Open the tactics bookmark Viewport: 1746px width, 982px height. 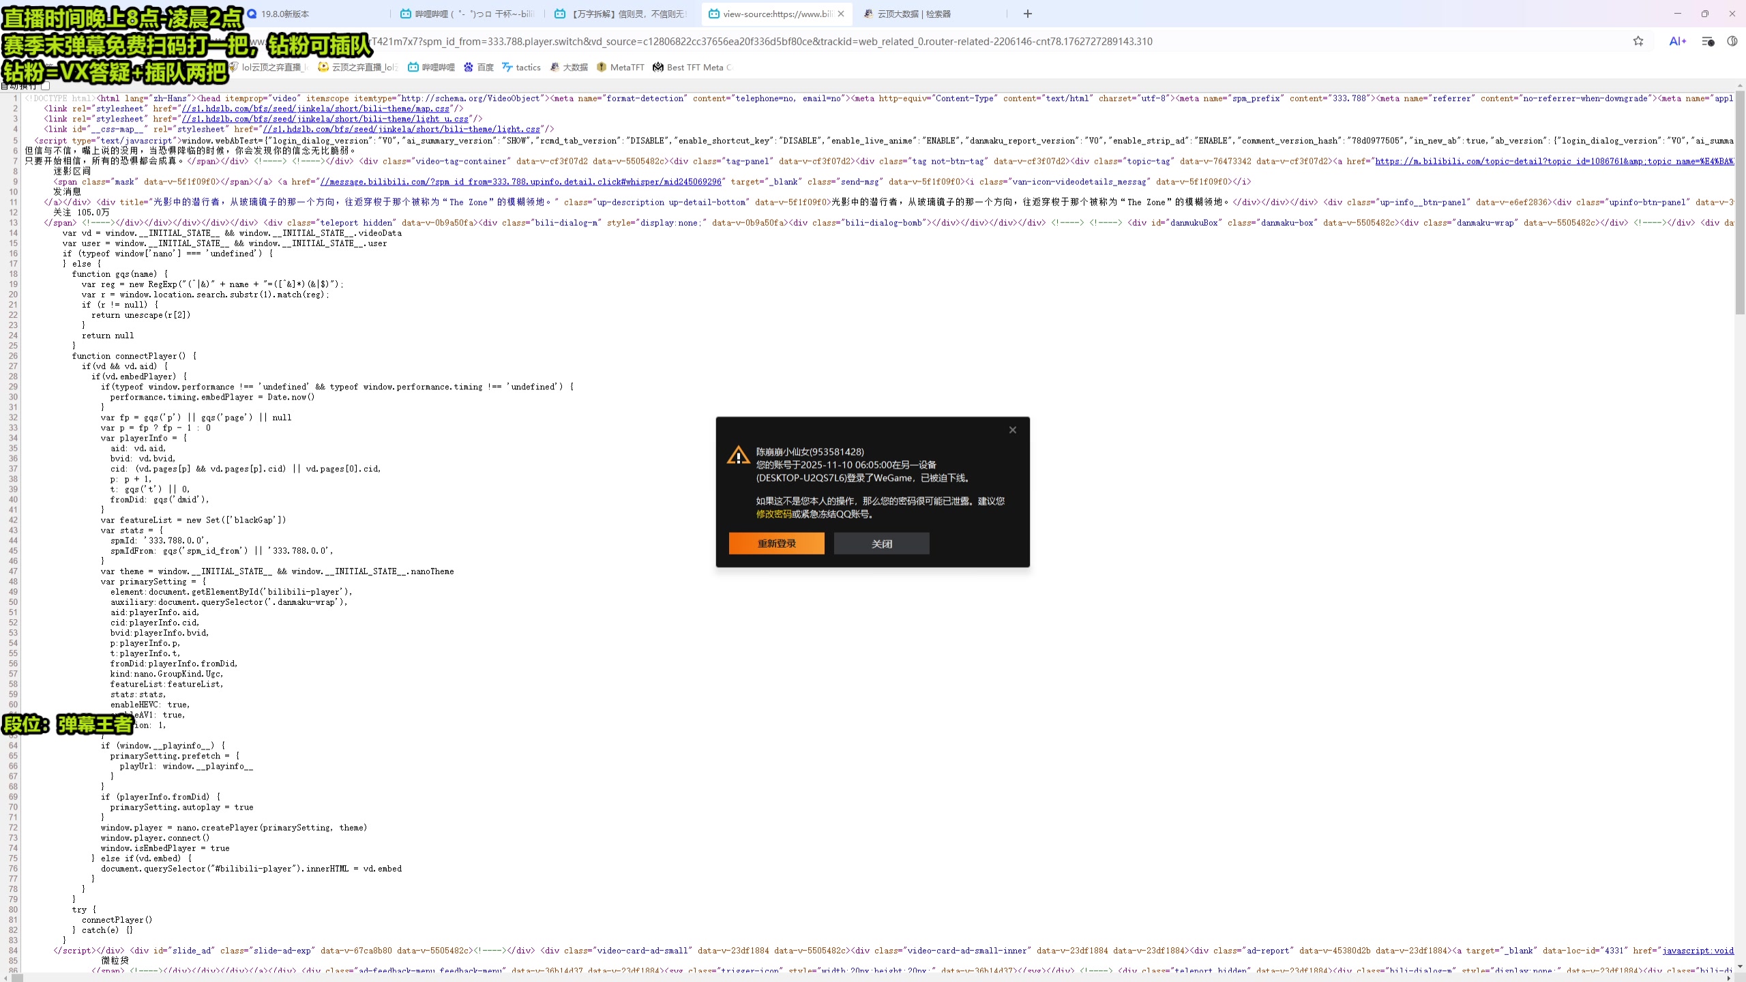[521, 68]
